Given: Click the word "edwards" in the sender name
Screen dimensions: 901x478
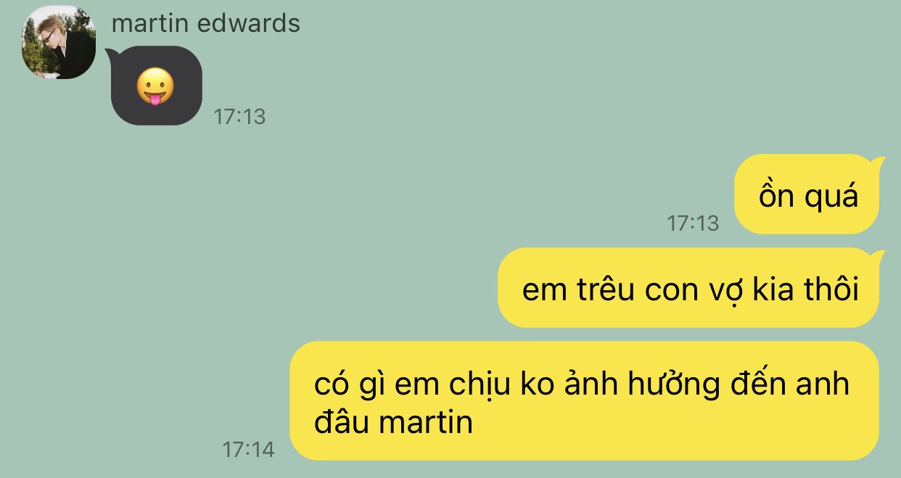Looking at the screenshot, I should [249, 23].
